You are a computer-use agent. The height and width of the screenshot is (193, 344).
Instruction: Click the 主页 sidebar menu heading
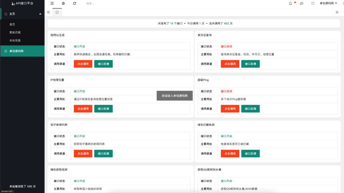click(23, 14)
